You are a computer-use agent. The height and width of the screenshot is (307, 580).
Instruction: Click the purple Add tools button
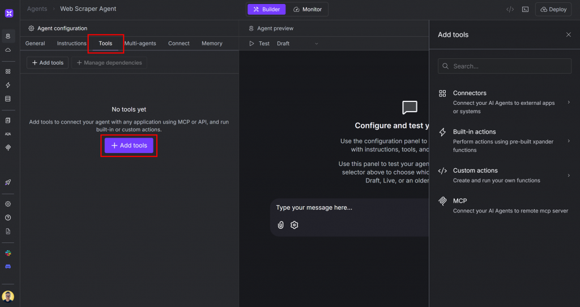(x=129, y=146)
